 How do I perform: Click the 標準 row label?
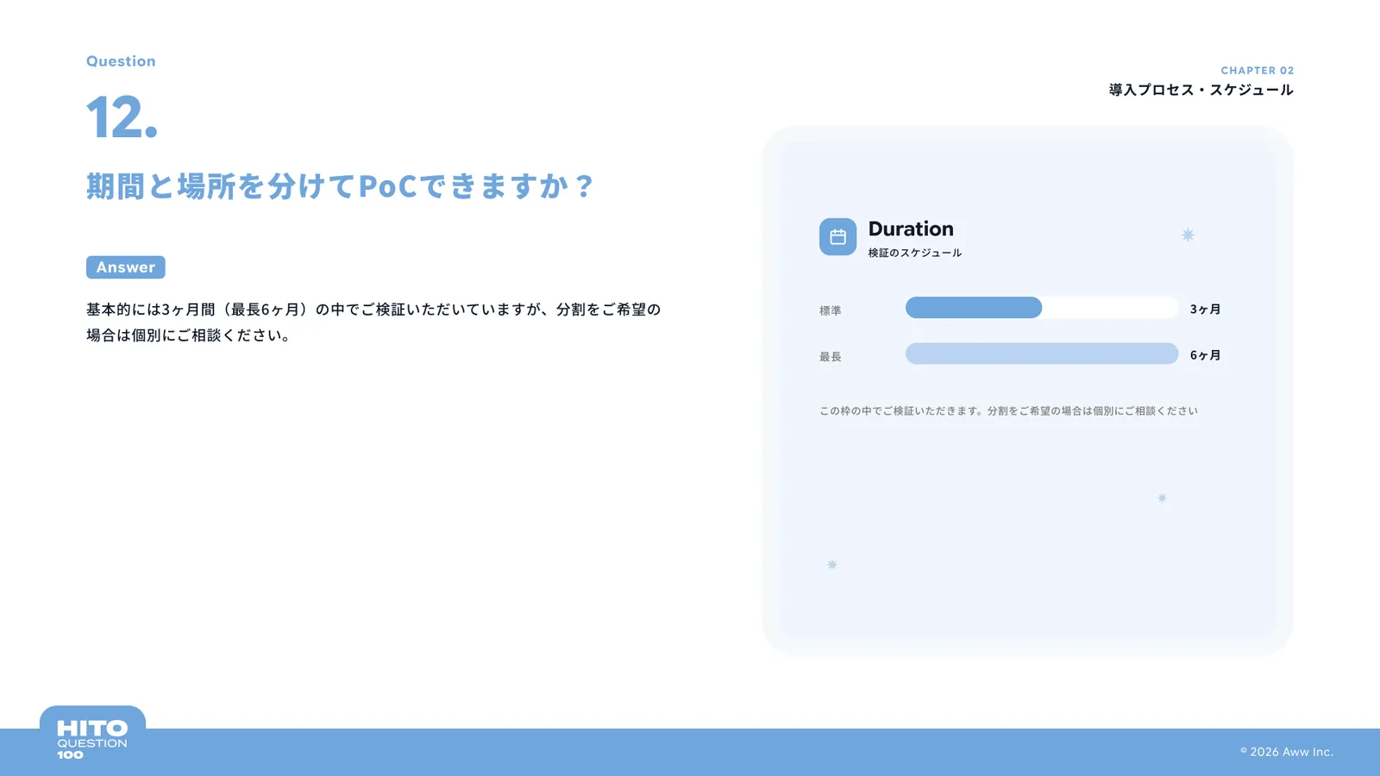[831, 310]
